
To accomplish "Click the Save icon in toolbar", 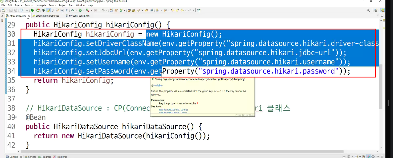I will point(11,10).
